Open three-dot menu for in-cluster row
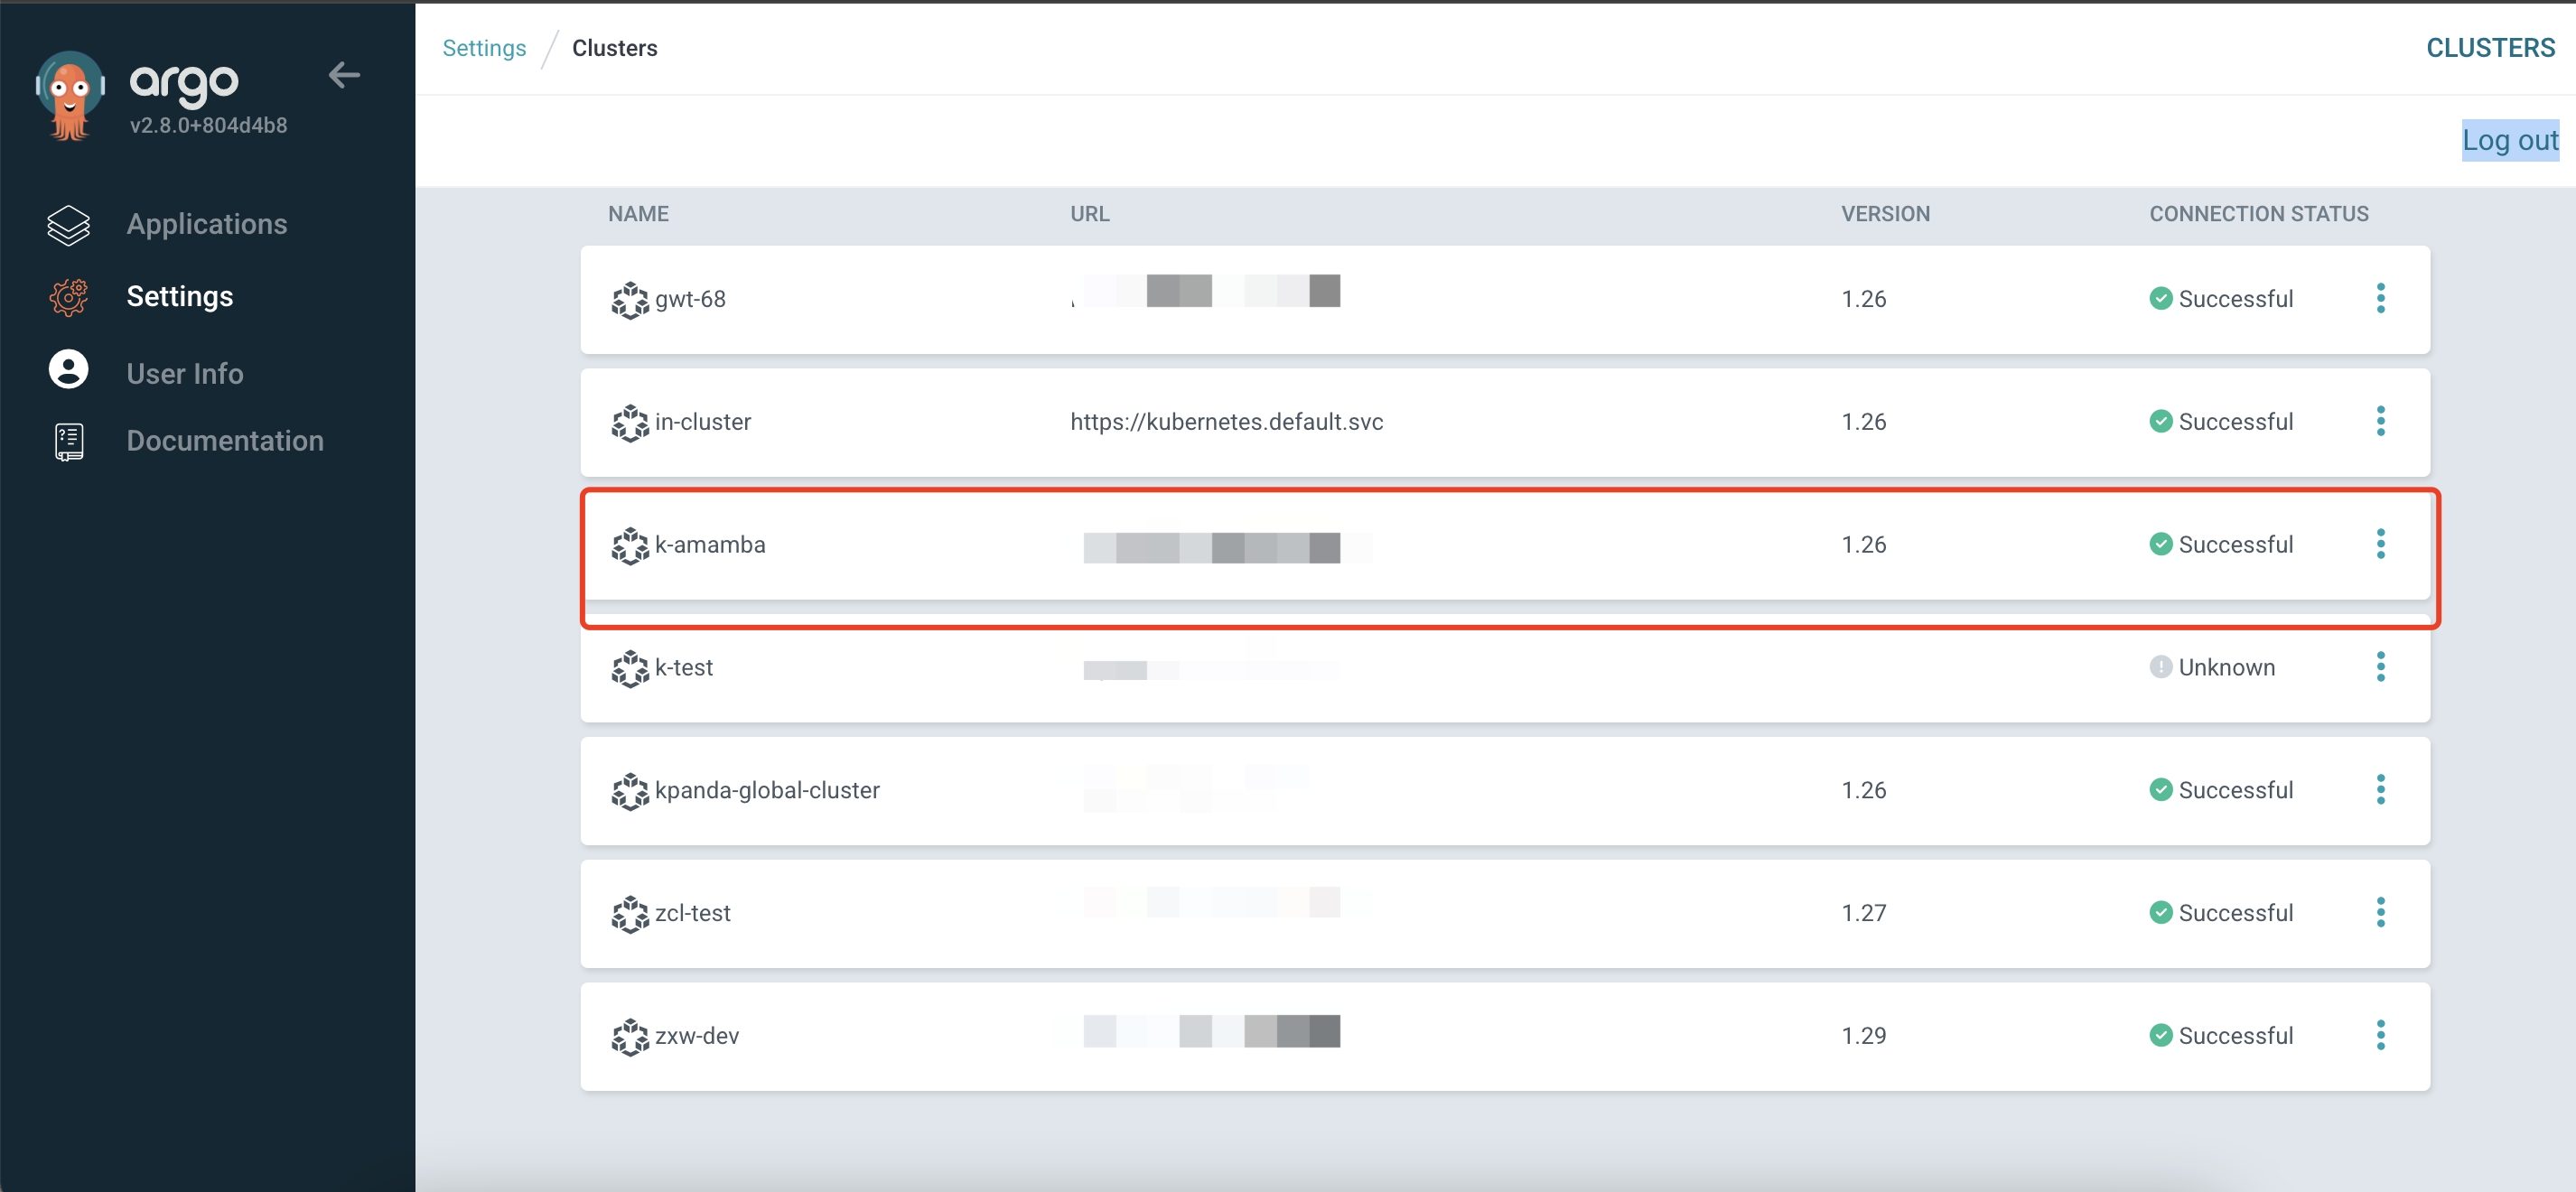The image size is (2576, 1192). click(x=2380, y=421)
